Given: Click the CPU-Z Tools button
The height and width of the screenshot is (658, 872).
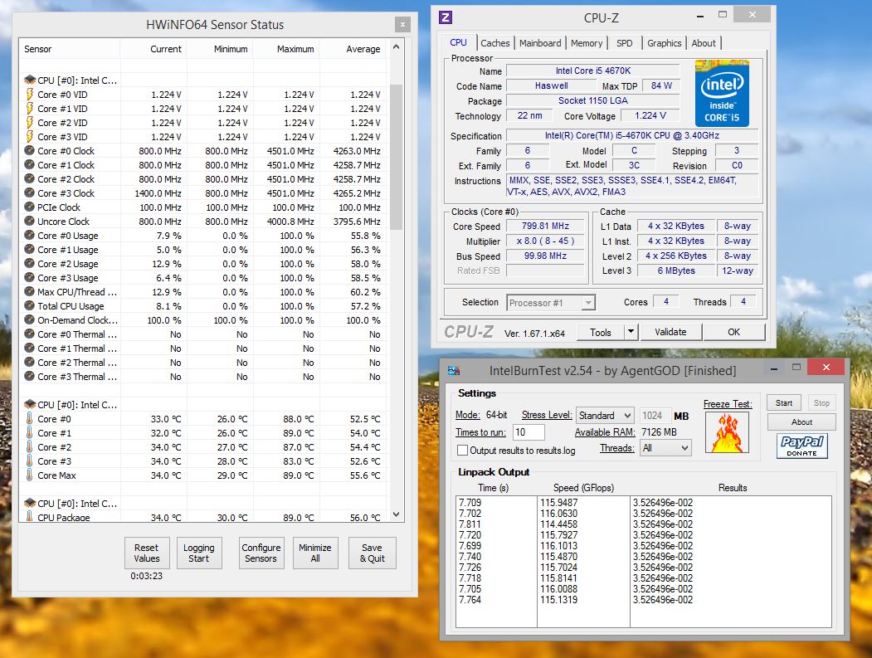Looking at the screenshot, I should [x=600, y=332].
